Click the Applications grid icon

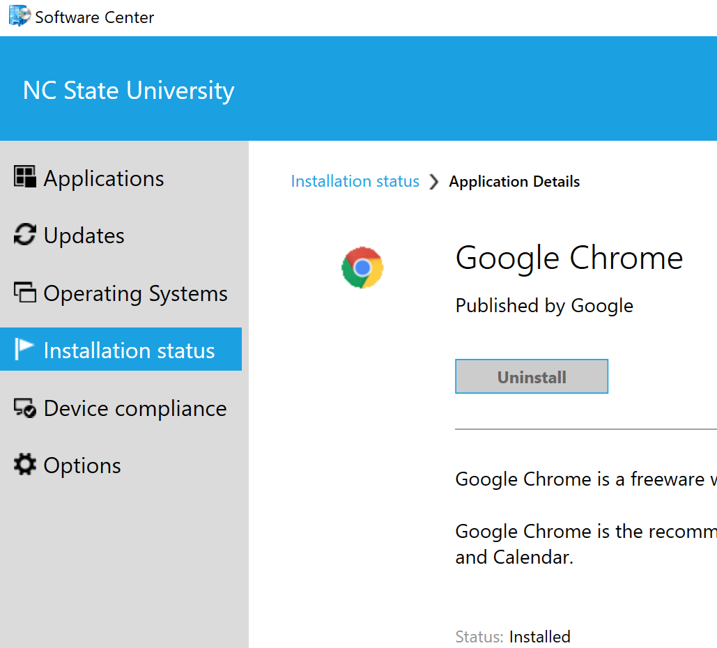24,176
